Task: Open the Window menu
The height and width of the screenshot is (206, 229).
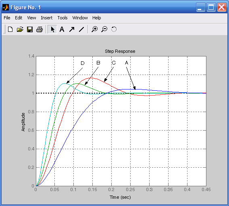Action: [80, 18]
